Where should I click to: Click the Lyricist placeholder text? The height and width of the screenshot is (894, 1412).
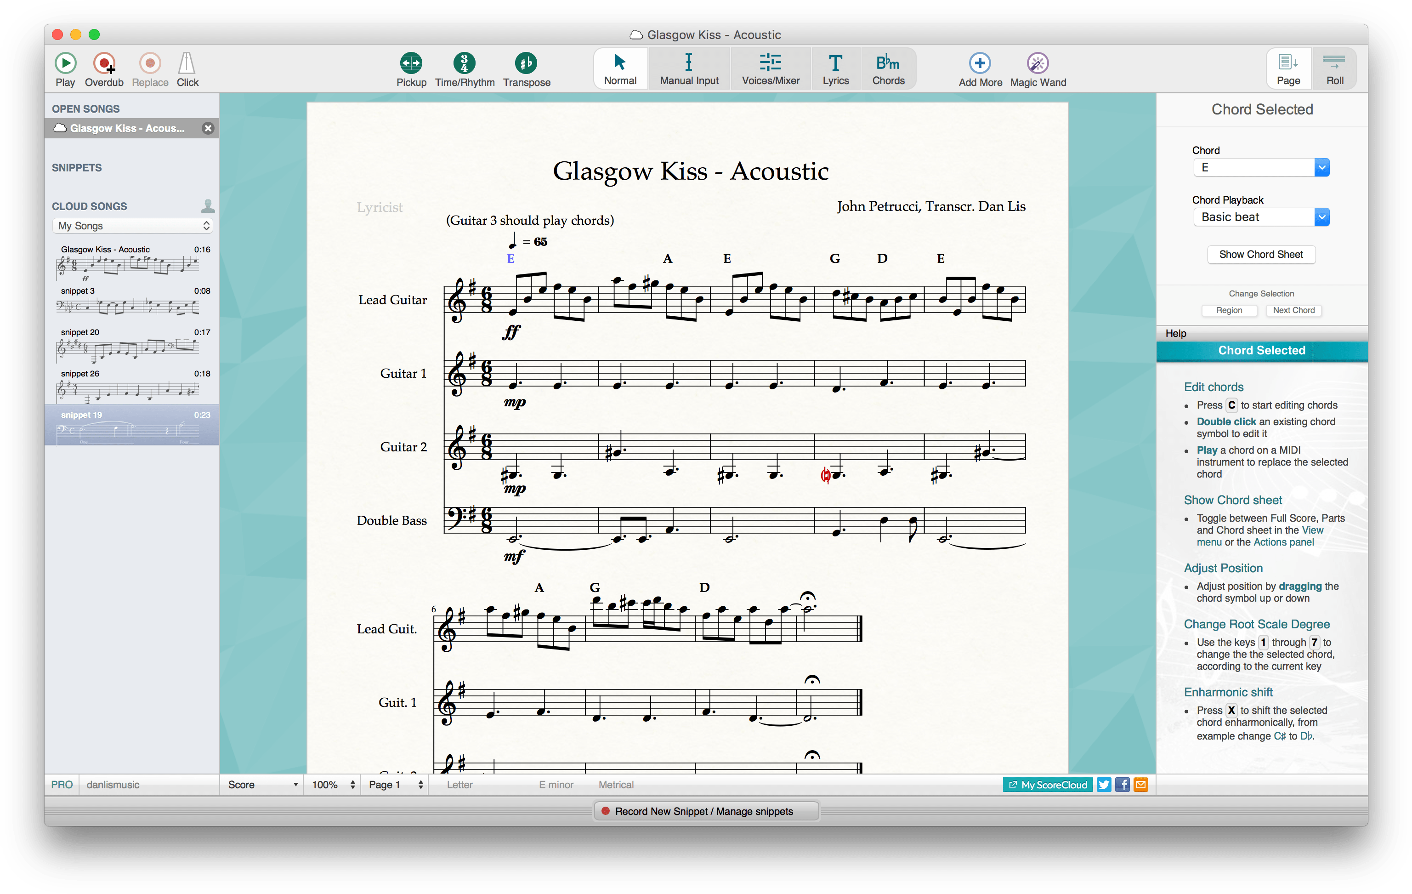[380, 207]
